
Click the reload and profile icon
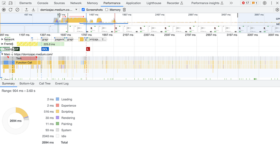tap(10, 10)
